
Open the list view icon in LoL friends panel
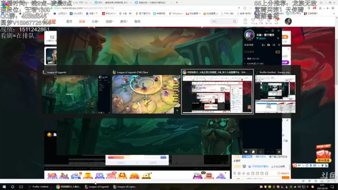(274, 45)
